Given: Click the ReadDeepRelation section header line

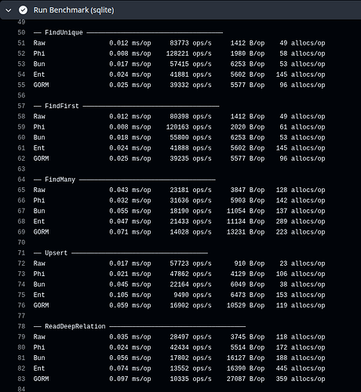Looking at the screenshot, I should point(140,326).
